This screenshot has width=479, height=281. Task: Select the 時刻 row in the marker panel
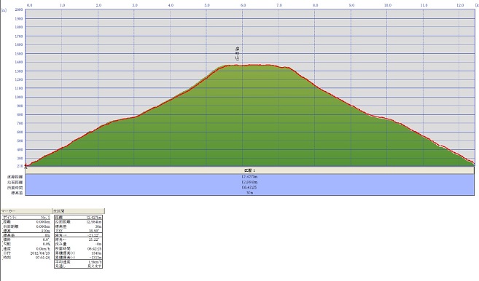coord(26,258)
